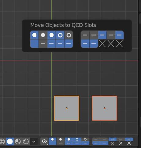
Task: Switch to solid viewport shading
Action: coord(10,142)
